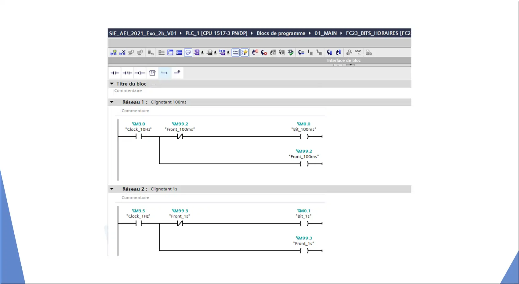
Task: Insert a normally open contact from favorites
Action: click(x=114, y=73)
